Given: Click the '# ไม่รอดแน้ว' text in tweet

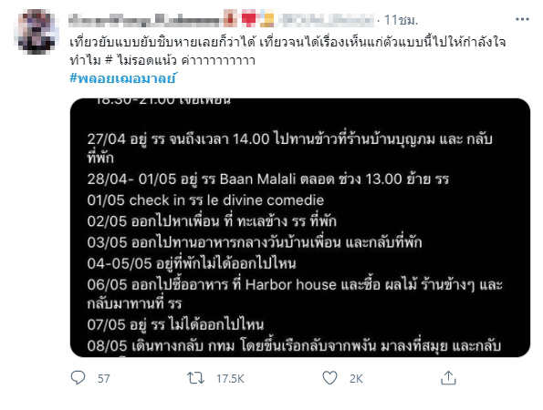Looking at the screenshot, I should (x=141, y=60).
